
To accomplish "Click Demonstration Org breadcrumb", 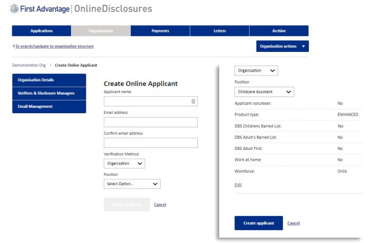I will tap(28, 65).
